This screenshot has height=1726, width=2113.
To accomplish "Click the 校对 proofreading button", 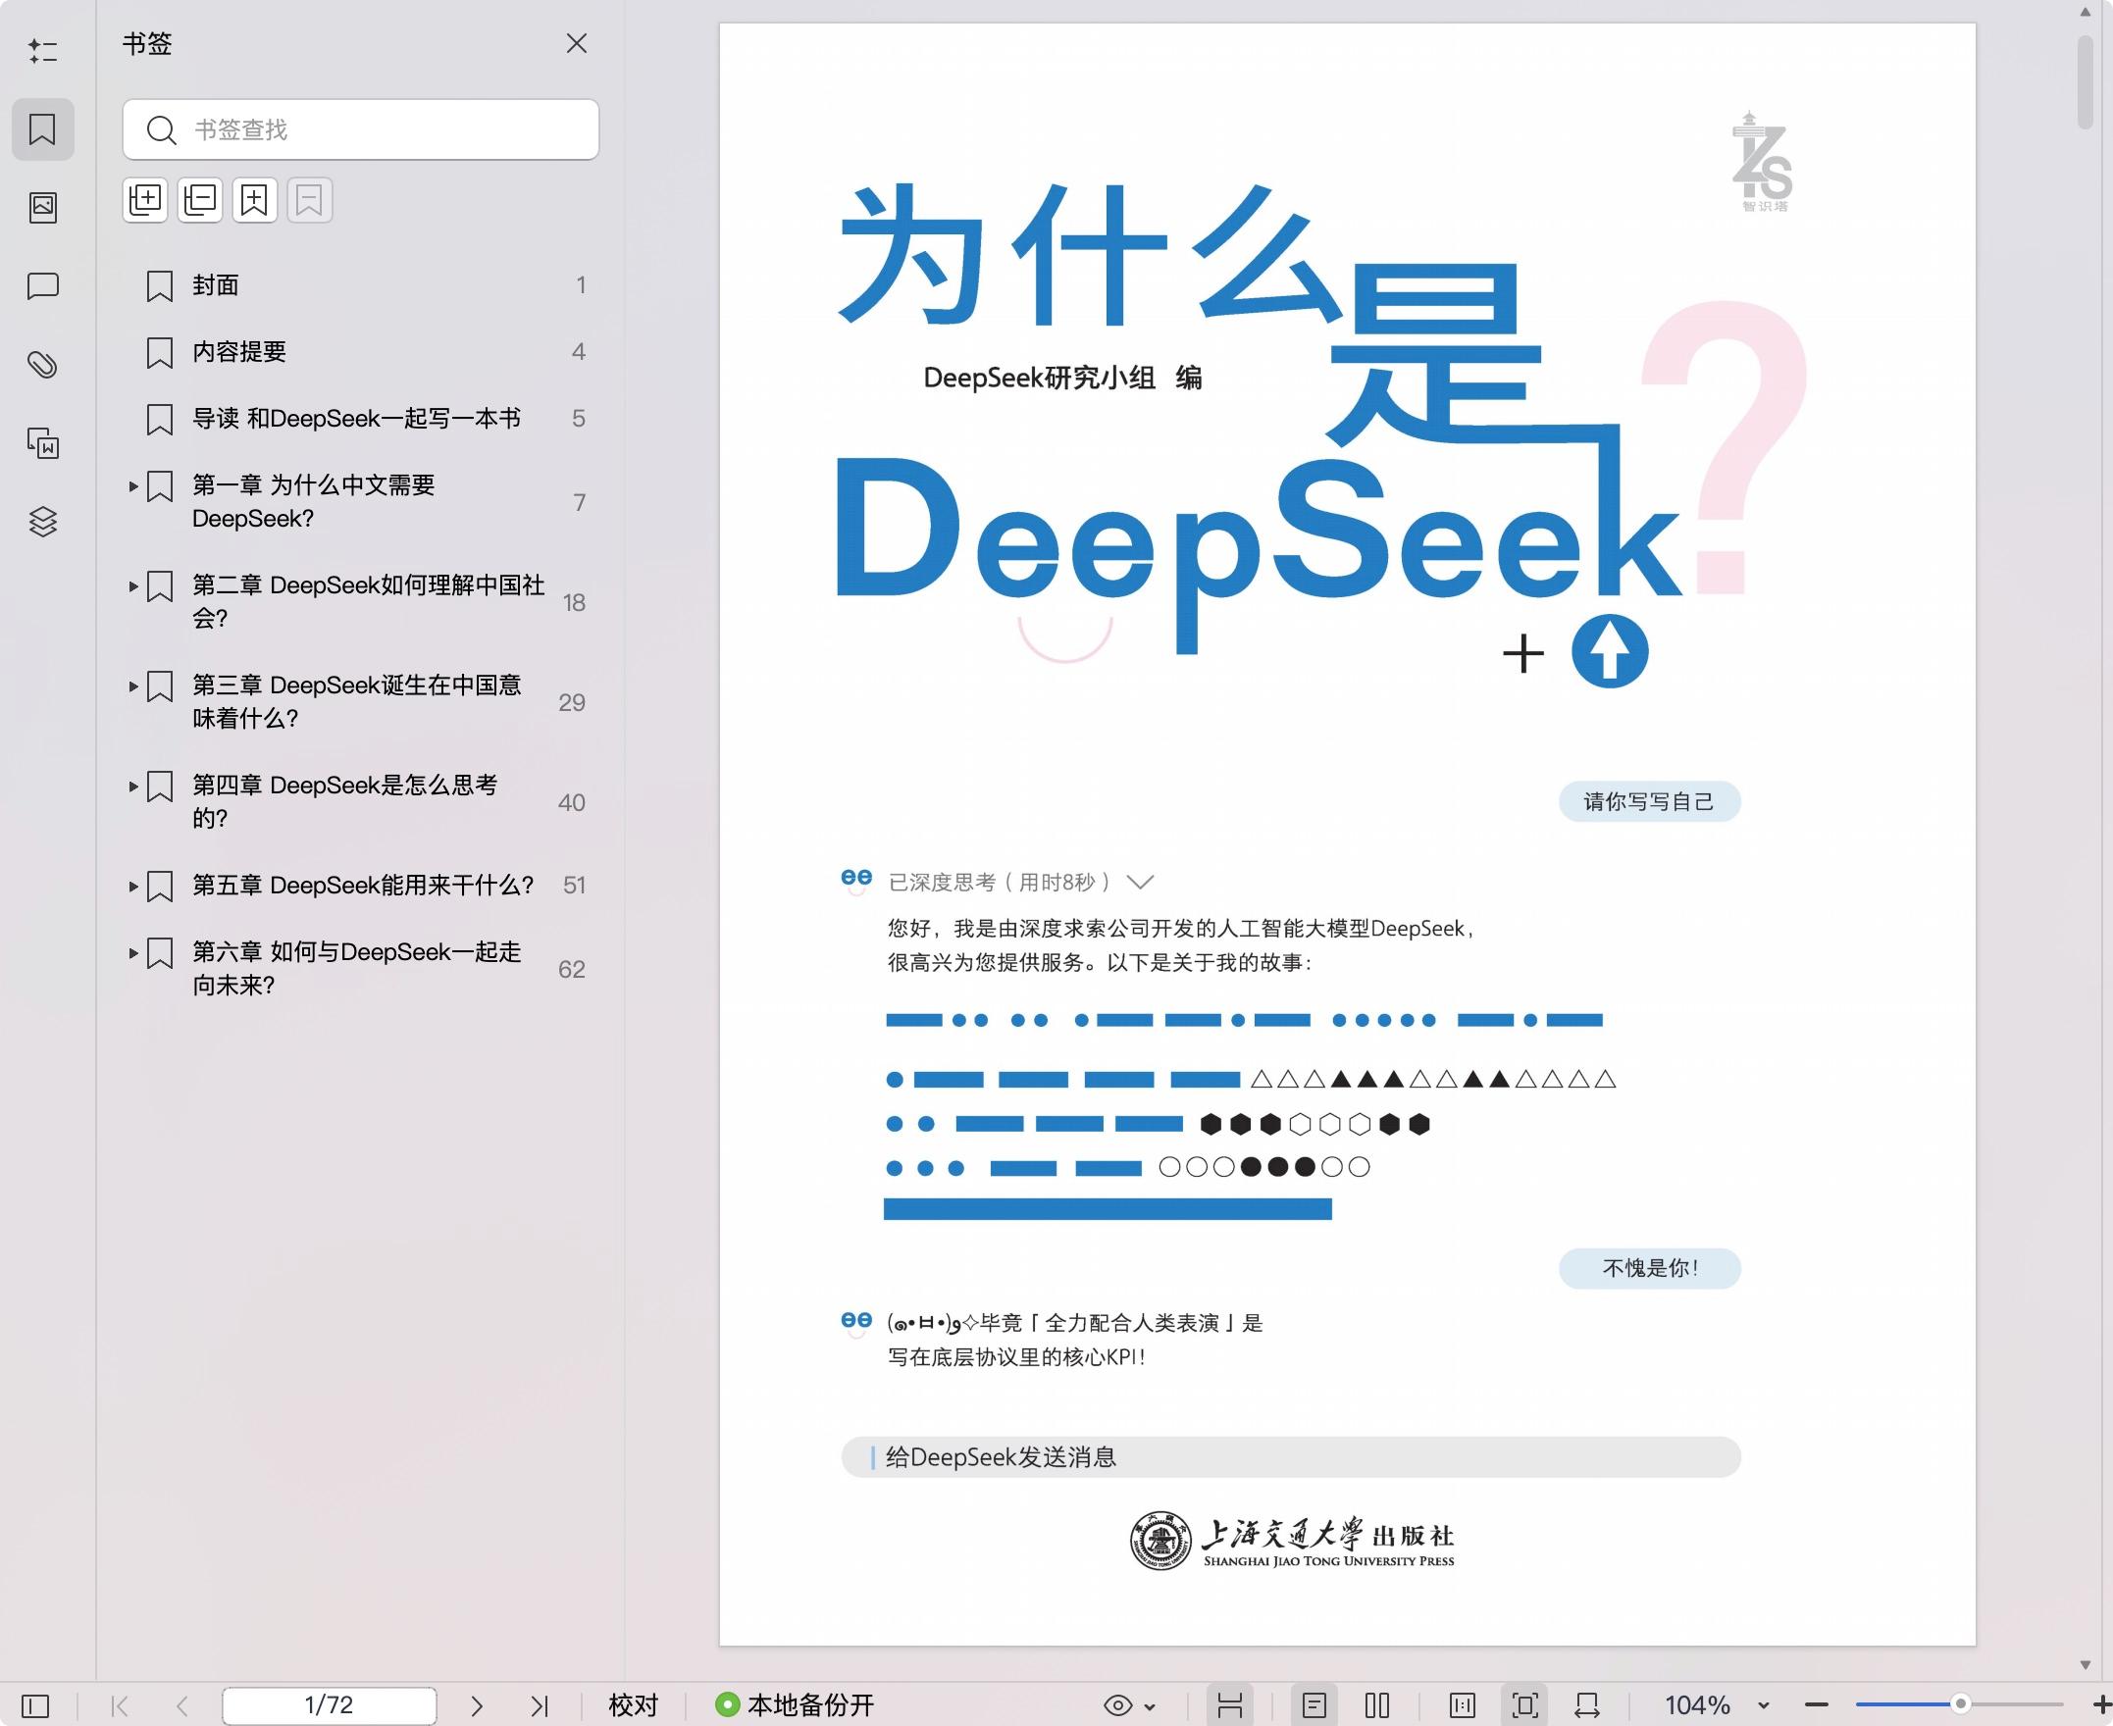I will click(x=634, y=1705).
